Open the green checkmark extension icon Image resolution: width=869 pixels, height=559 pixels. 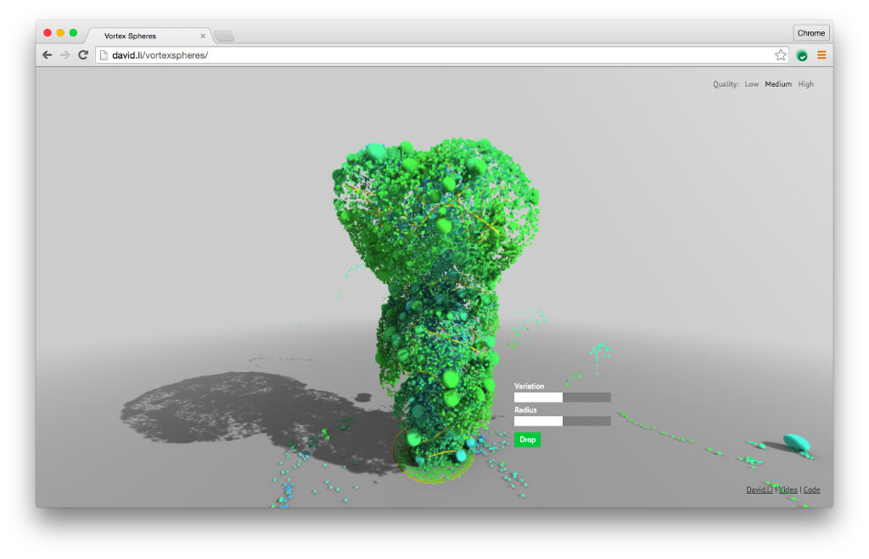802,55
